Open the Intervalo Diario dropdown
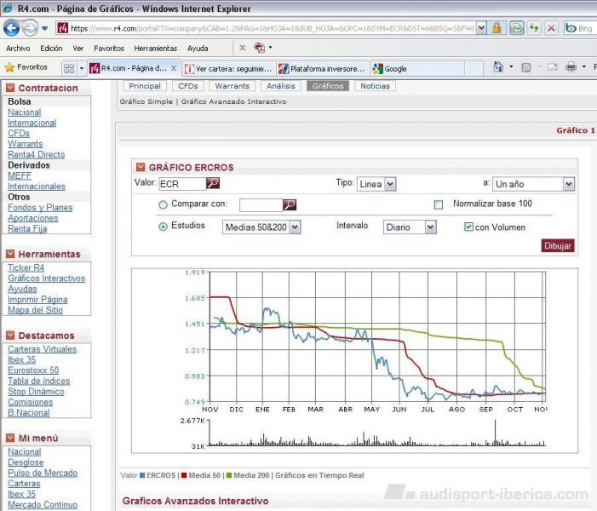The image size is (597, 511). click(x=410, y=227)
